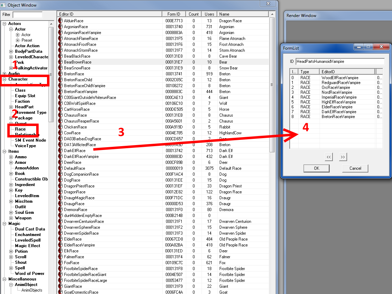This screenshot has height=294, width=392.
Task: Sort list by Form ID column header
Action: (x=174, y=14)
